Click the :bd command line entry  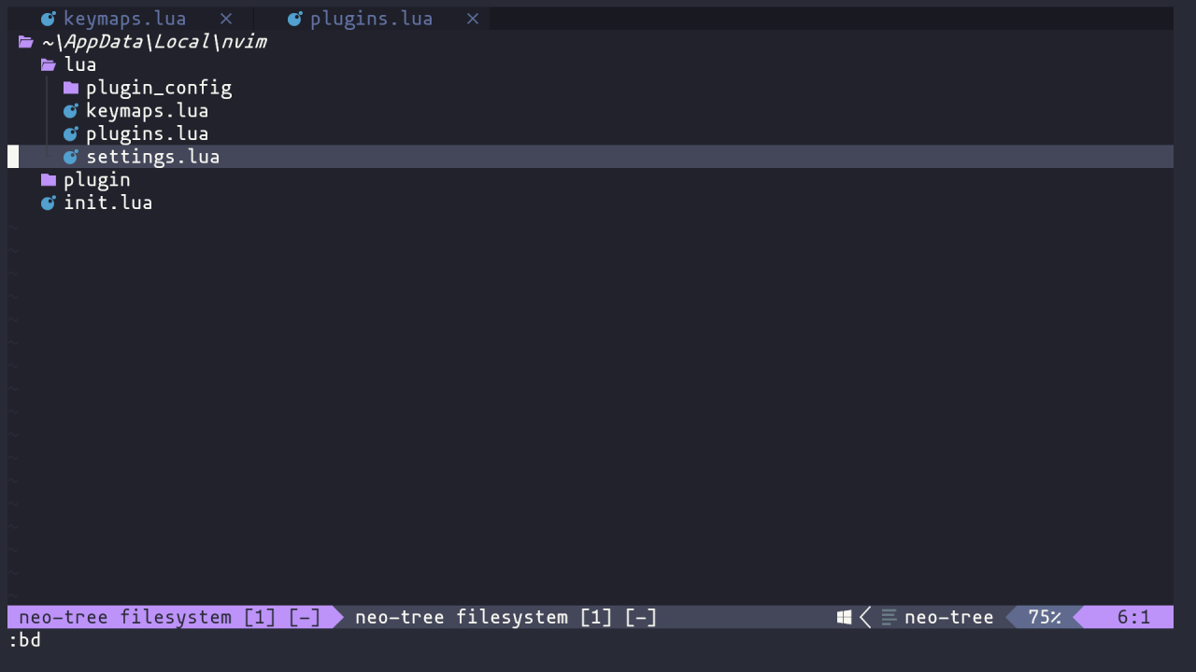tap(26, 640)
